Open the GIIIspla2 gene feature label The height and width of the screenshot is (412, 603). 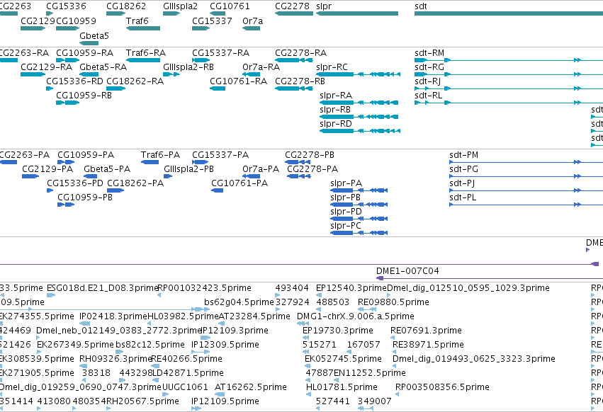pos(180,6)
